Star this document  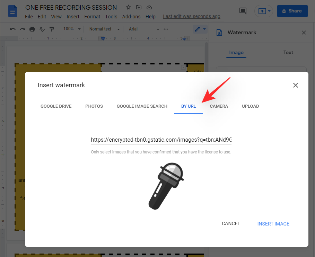129,7
